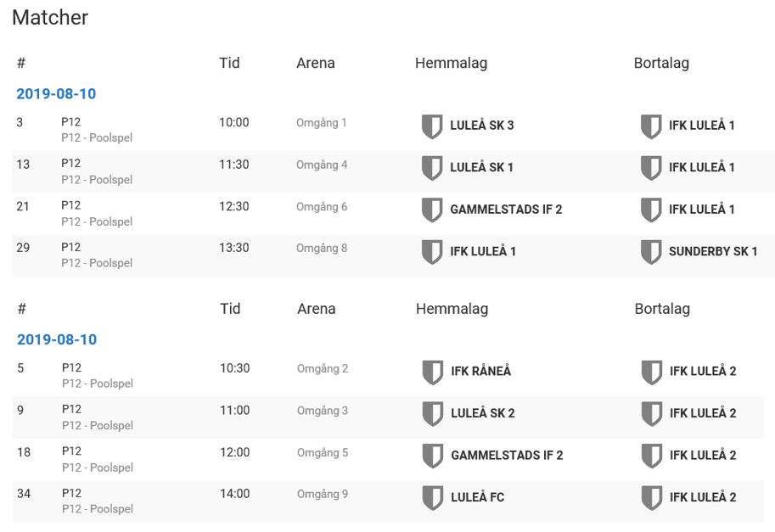The height and width of the screenshot is (532, 775).
Task: Click home shield icon in match 21 row
Action: coord(431,210)
